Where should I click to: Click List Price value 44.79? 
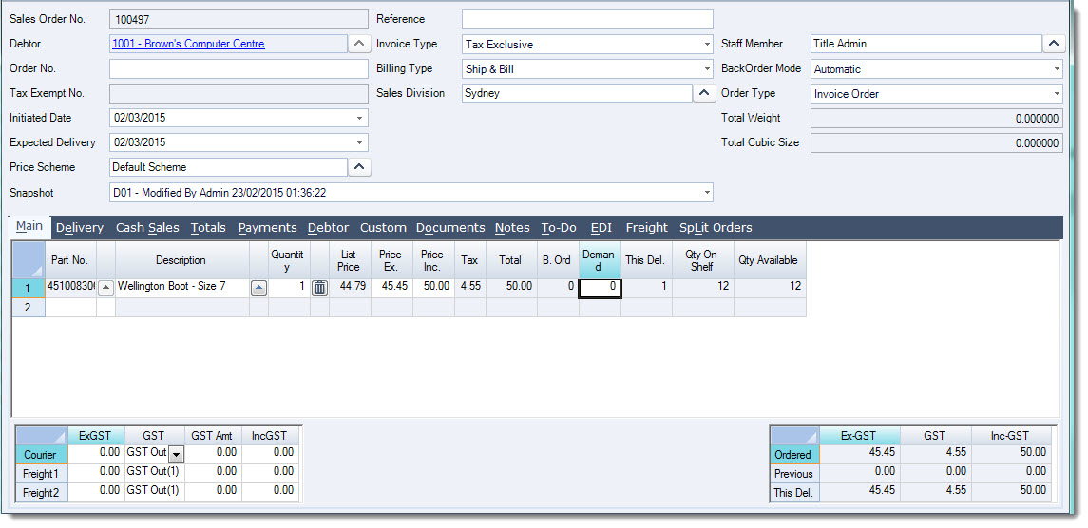coord(350,288)
